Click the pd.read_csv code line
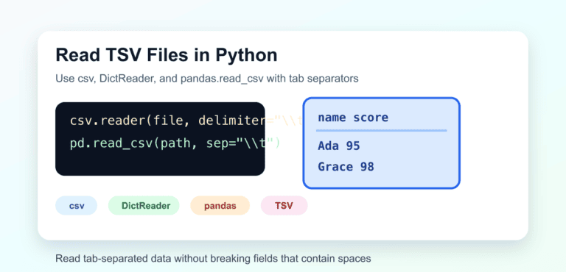Screen dimensions: 566x272 [175, 143]
